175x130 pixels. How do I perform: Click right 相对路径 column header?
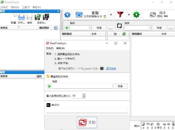click(x=146, y=34)
